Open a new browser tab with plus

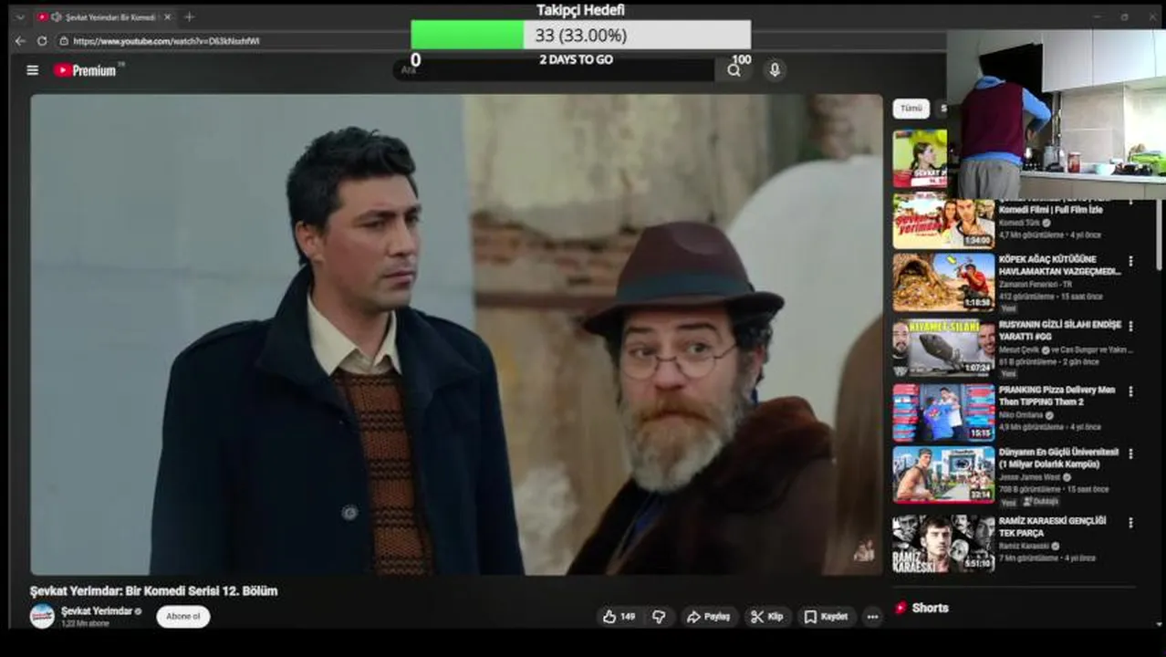coord(189,17)
